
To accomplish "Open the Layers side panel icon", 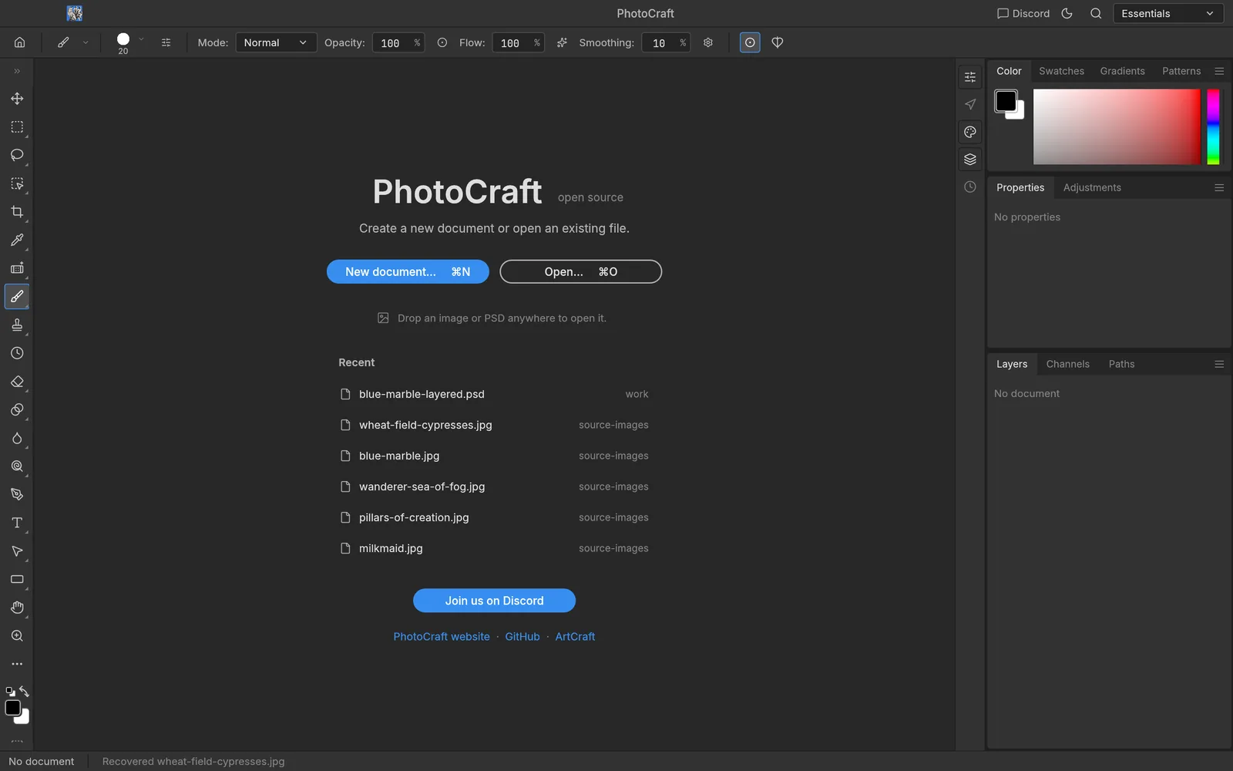I will pyautogui.click(x=970, y=160).
